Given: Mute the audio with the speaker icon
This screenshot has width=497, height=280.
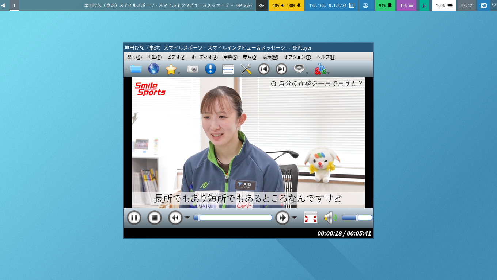Looking at the screenshot, I should pos(330,218).
